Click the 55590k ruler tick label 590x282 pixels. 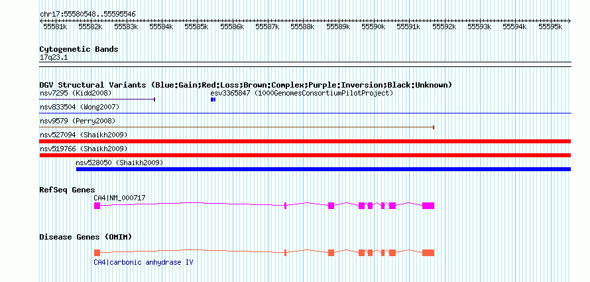tap(374, 27)
